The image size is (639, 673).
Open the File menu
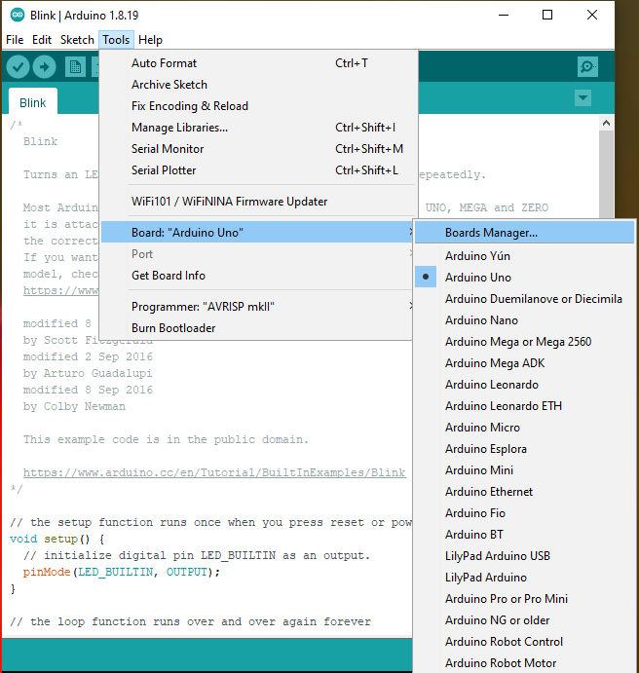click(15, 40)
